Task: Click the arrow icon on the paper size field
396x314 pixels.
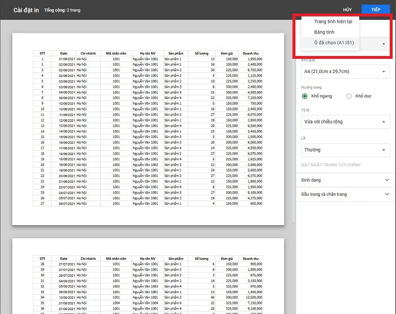Action: 384,72
